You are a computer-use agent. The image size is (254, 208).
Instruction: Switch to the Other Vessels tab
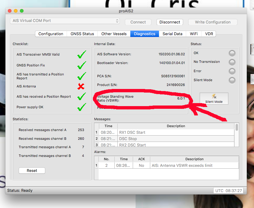point(114,34)
